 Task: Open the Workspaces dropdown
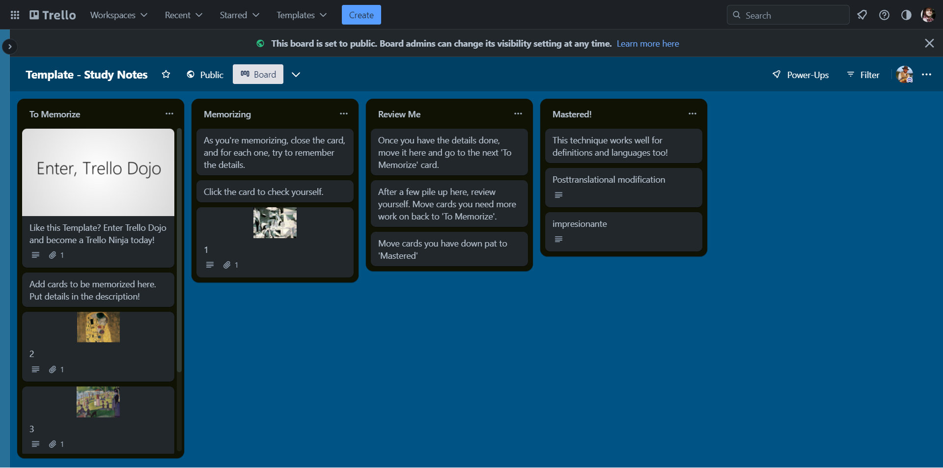pyautogui.click(x=118, y=15)
